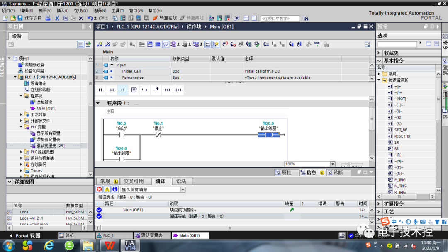
Task: Open the 项目(P) menu
Action: coord(8,10)
